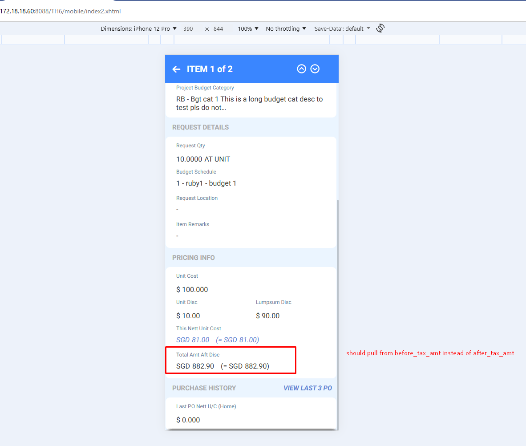Click the Total Amt Aft Disc value

coord(223,366)
